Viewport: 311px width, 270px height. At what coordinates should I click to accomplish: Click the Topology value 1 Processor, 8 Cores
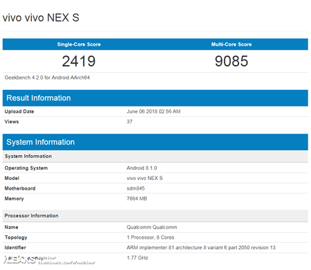click(x=150, y=237)
